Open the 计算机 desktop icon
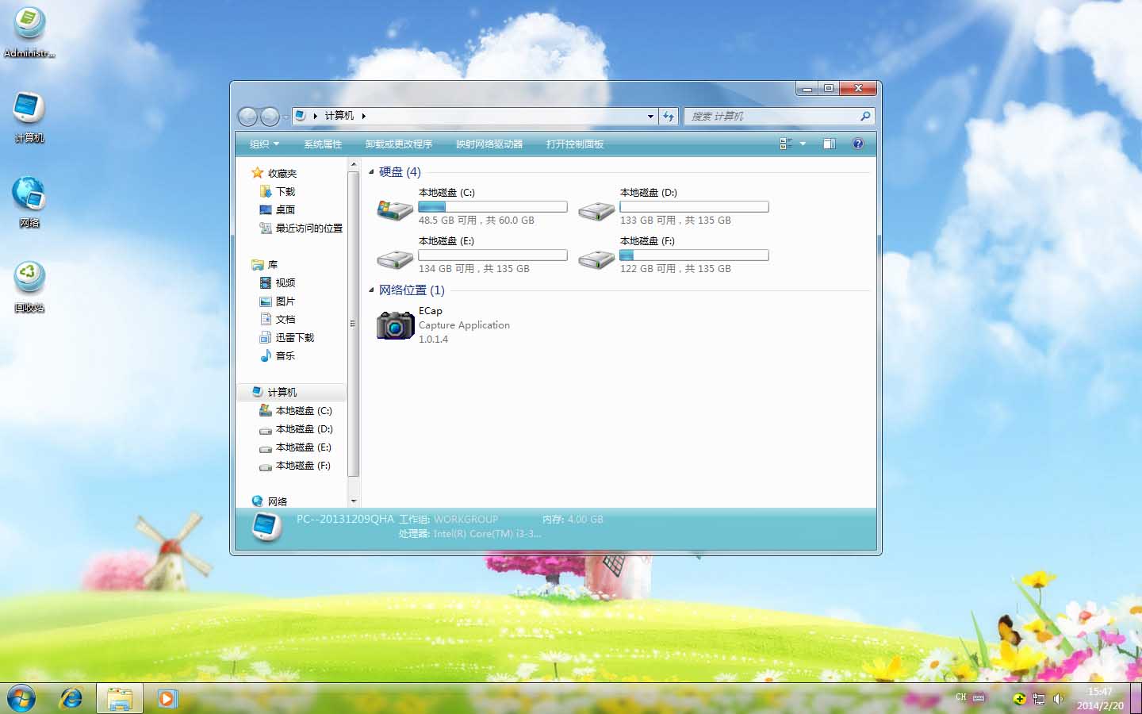 [x=29, y=117]
